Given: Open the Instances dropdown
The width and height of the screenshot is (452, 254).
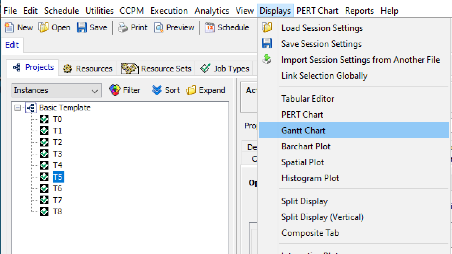Looking at the screenshot, I should (56, 91).
